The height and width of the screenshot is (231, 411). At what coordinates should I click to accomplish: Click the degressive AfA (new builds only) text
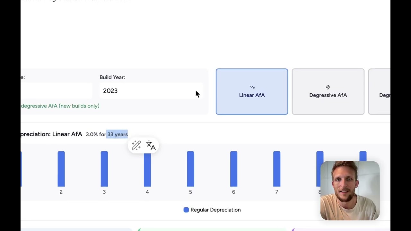point(60,106)
